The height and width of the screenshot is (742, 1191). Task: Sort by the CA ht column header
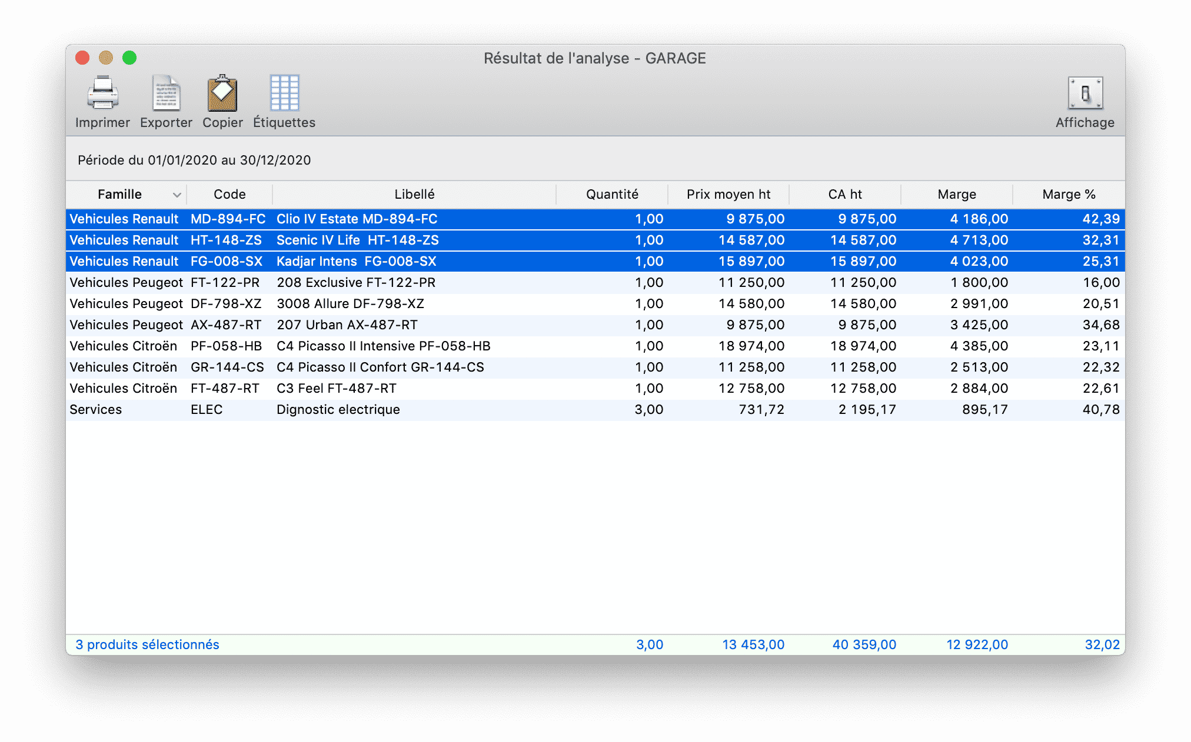[x=845, y=195]
